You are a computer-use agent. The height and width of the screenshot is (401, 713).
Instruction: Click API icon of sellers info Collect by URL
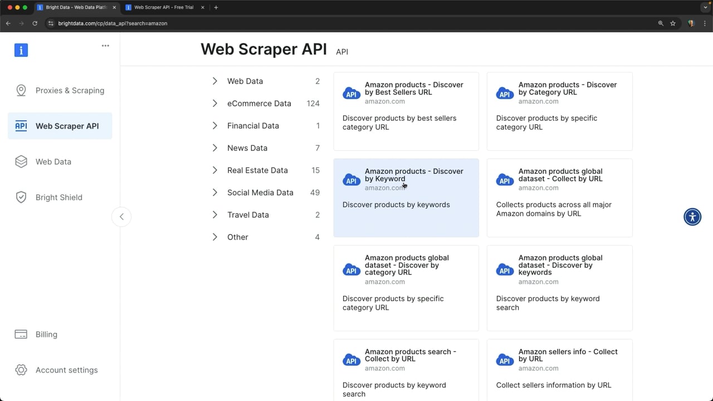pos(505,360)
